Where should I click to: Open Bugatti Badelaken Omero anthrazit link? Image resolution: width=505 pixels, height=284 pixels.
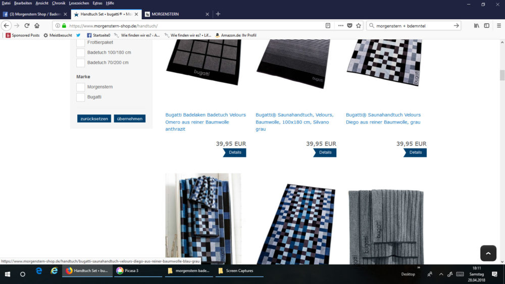coord(206,122)
